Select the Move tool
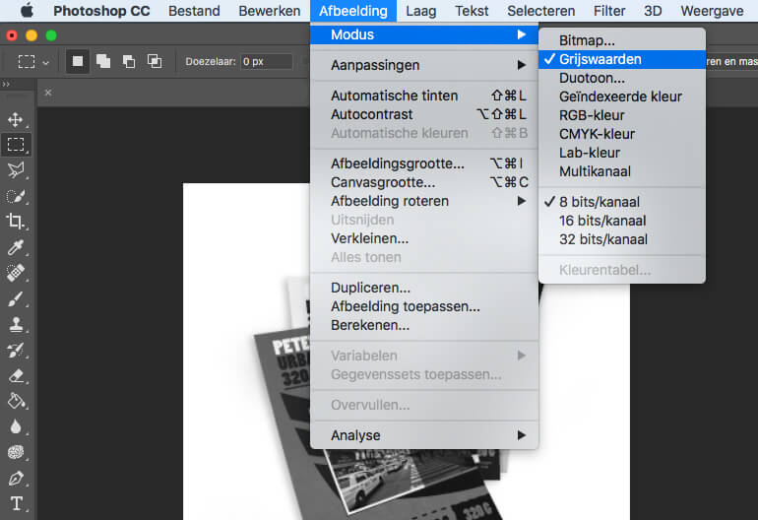The height and width of the screenshot is (520, 758). pos(16,119)
